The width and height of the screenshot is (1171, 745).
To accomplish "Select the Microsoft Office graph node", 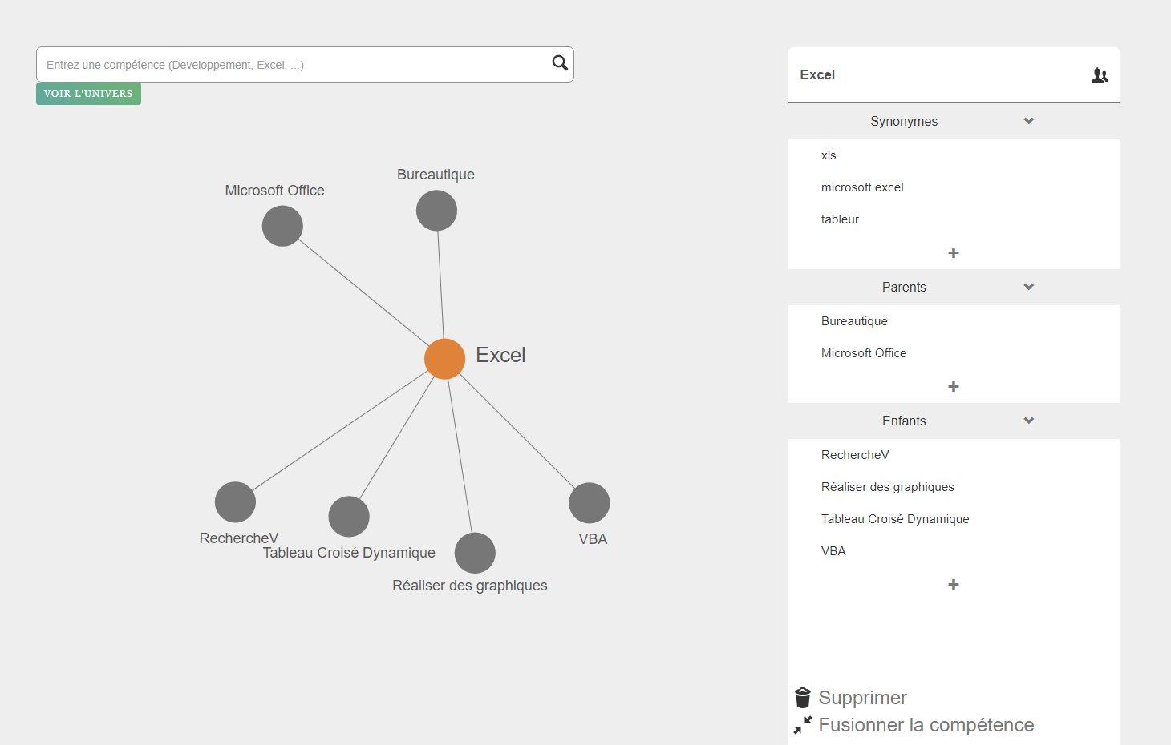I will [x=282, y=226].
